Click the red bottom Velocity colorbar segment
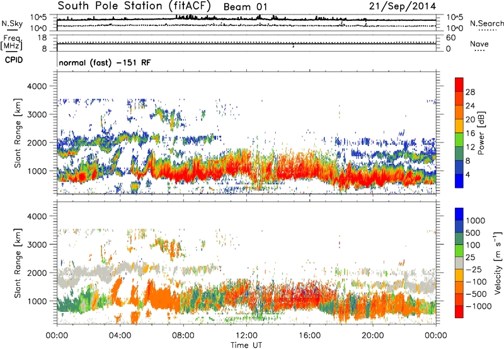504x349 pixels. pyautogui.click(x=459, y=312)
